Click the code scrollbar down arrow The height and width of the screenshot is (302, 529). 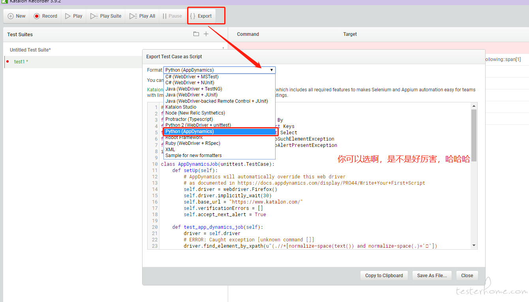click(474, 246)
